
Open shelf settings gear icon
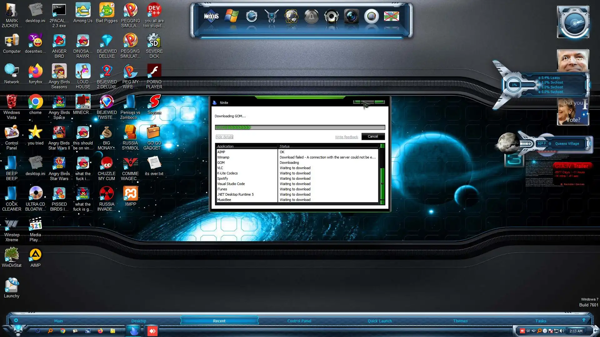coord(16,320)
